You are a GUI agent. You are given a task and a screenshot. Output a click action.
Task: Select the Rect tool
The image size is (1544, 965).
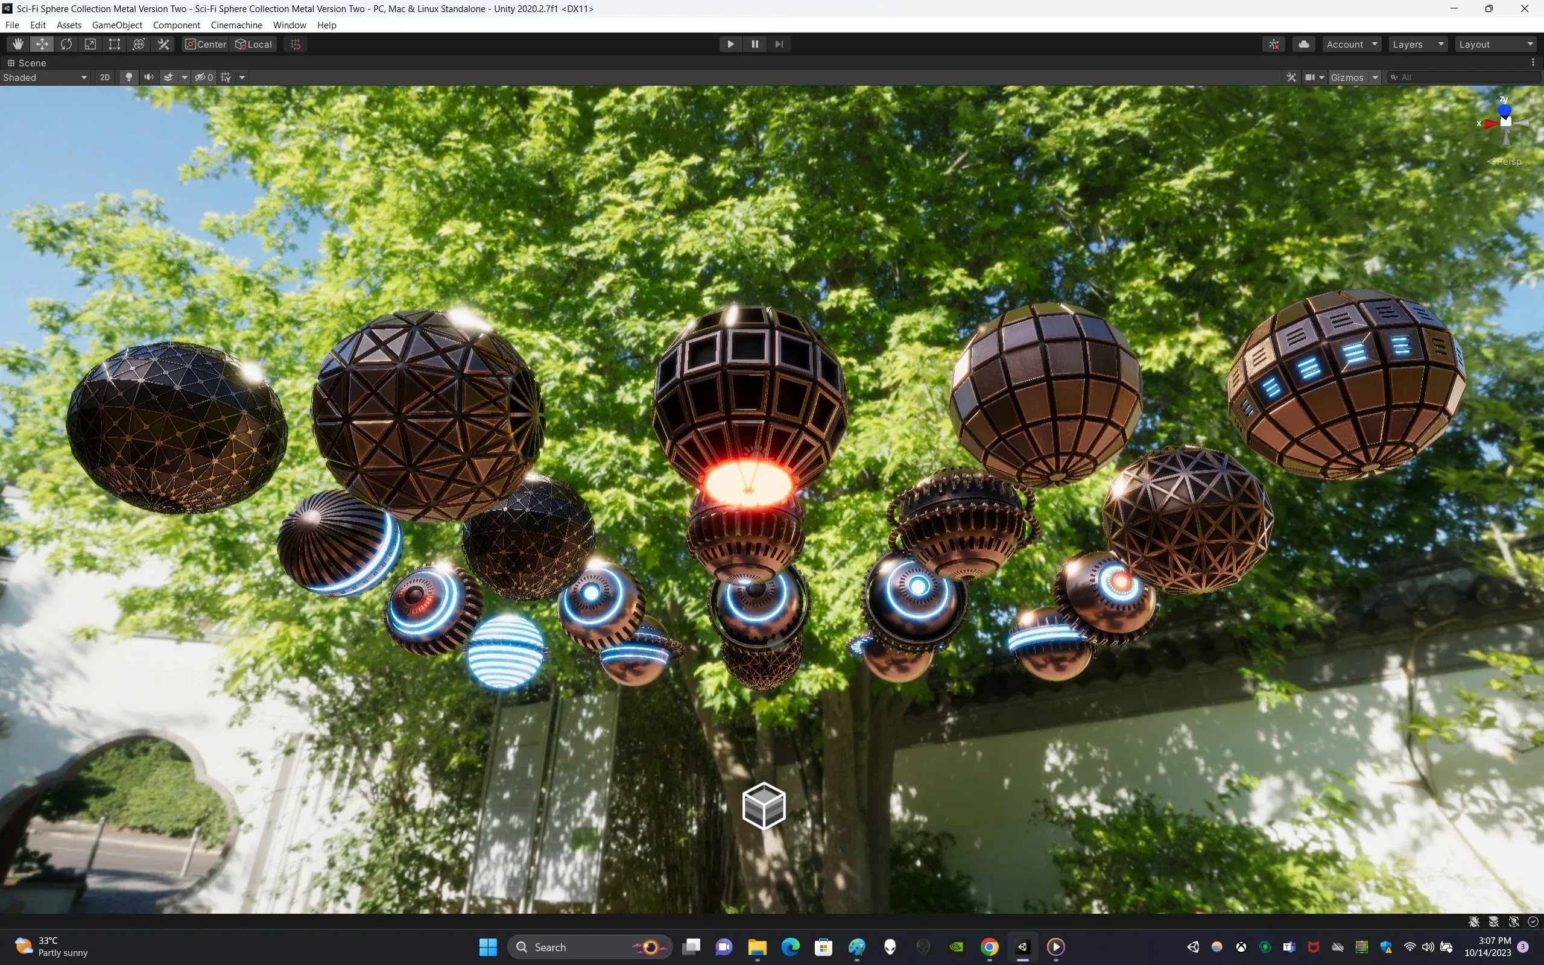pyautogui.click(x=115, y=44)
